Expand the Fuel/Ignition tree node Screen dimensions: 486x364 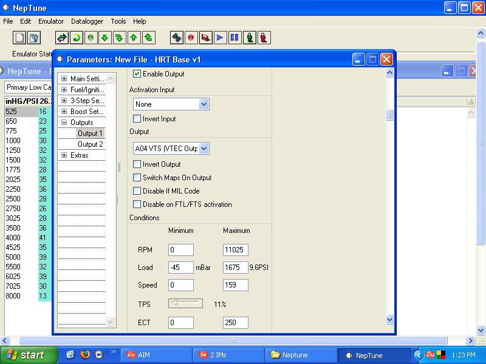coord(64,89)
